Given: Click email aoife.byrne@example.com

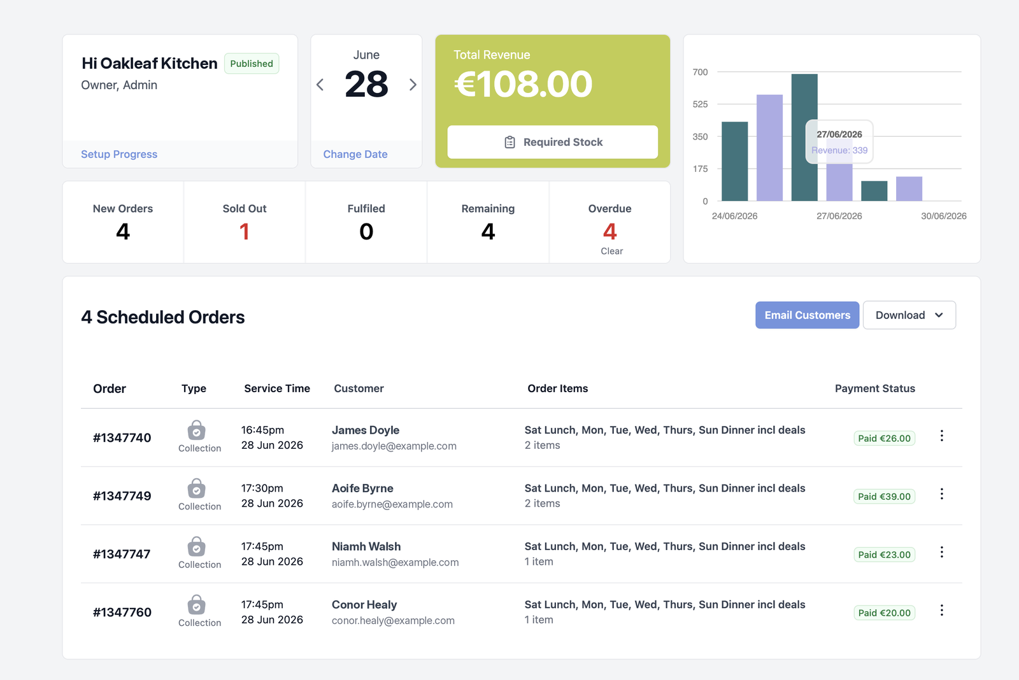Looking at the screenshot, I should (x=392, y=504).
